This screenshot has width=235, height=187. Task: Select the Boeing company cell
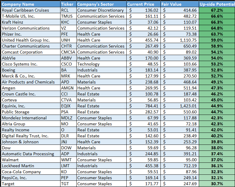click(x=31, y=70)
